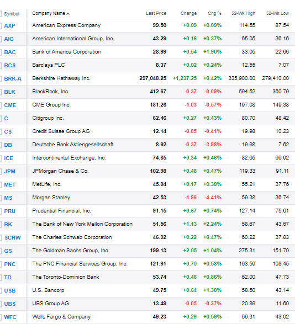Open the CS ticker link
Viewport: 295px width, 324px height.
pos(8,131)
